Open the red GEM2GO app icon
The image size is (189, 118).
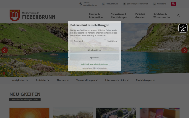174,4
